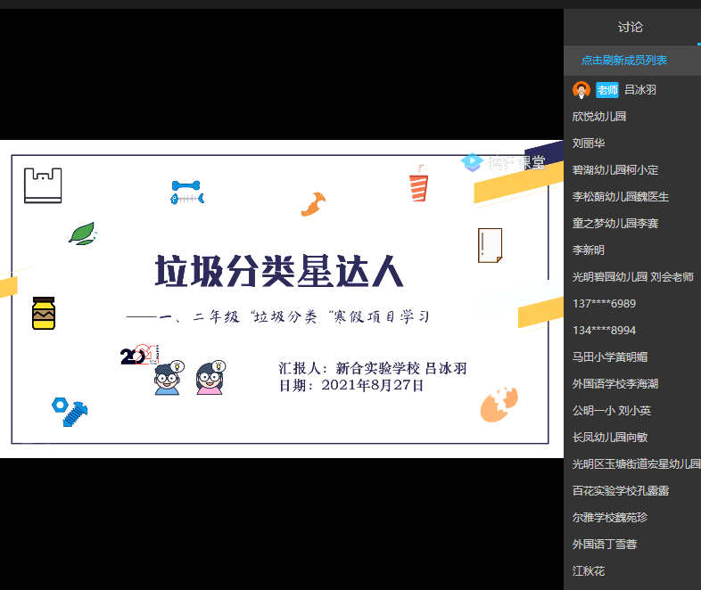Select member 外国语丁雪蓉
The height and width of the screenshot is (590, 701).
(605, 545)
